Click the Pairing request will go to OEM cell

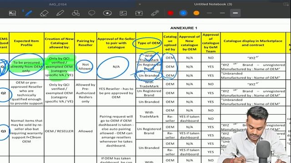tap(116, 131)
